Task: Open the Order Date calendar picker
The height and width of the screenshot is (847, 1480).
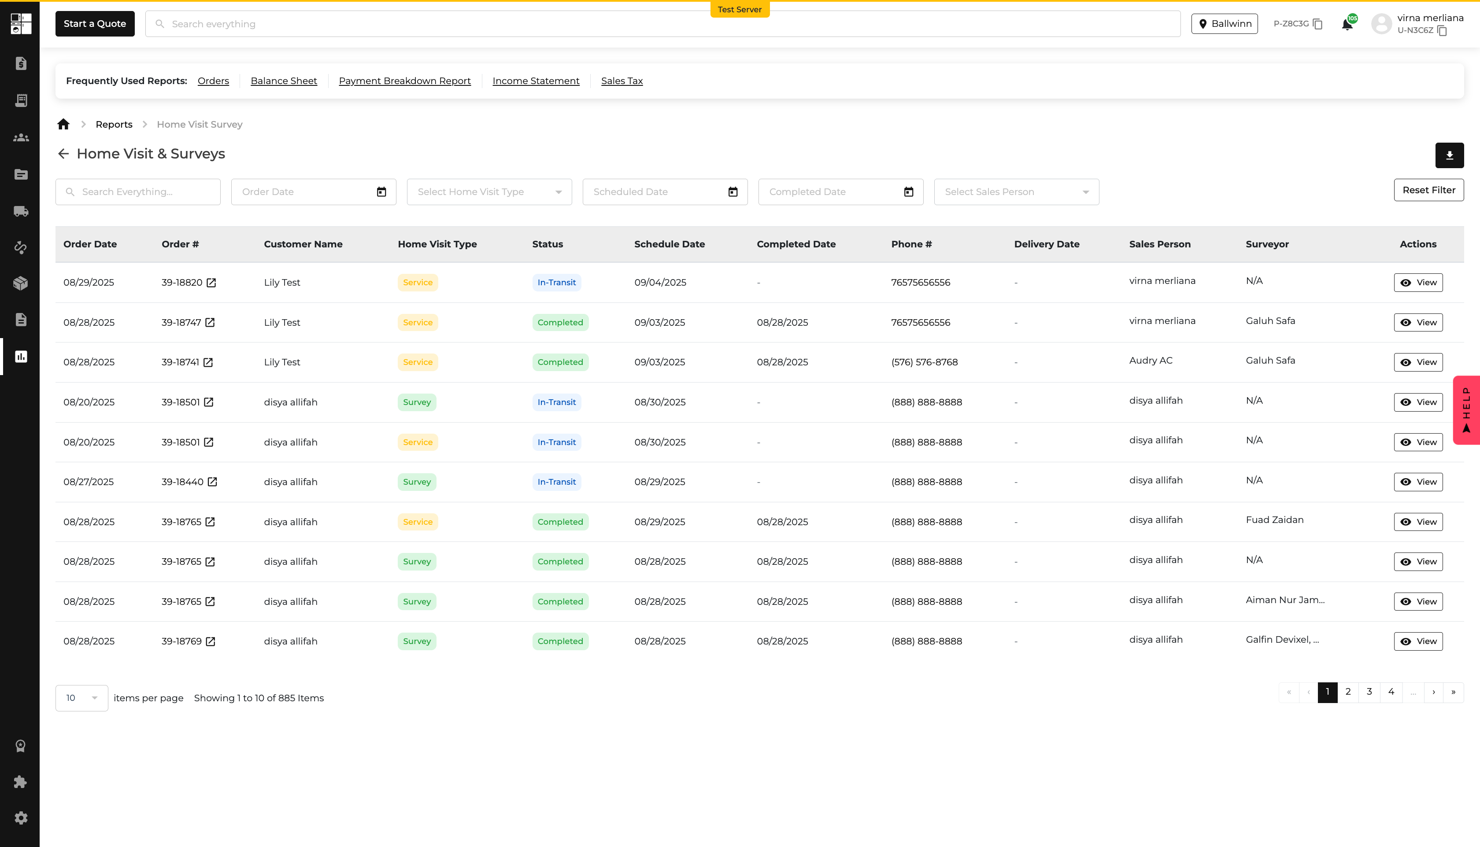Action: point(381,192)
